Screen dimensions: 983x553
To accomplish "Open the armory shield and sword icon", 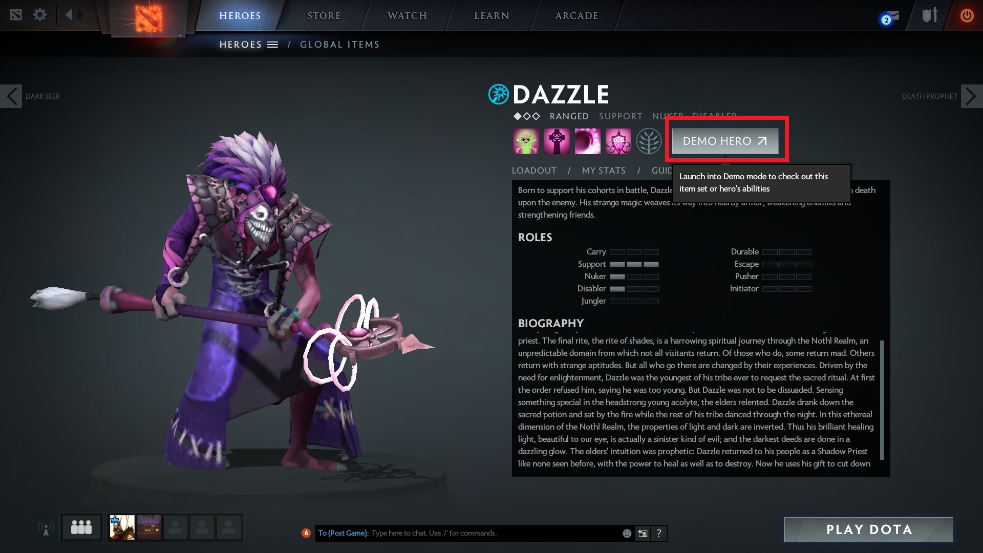I will (930, 15).
